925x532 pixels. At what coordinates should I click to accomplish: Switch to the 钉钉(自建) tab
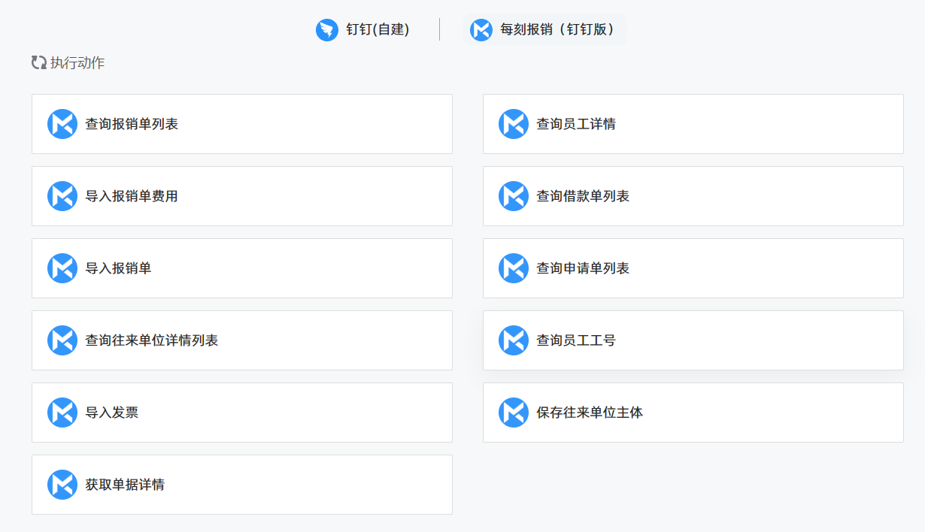pos(364,30)
